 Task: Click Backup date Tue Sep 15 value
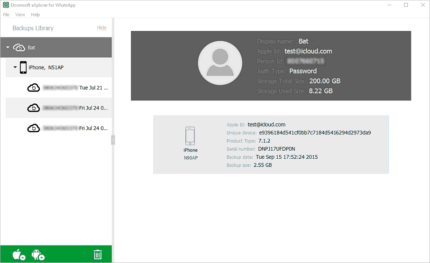click(x=287, y=157)
